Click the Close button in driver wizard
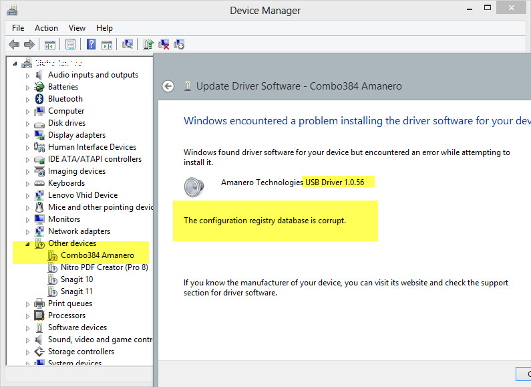The height and width of the screenshot is (387, 531). pyautogui.click(x=524, y=374)
